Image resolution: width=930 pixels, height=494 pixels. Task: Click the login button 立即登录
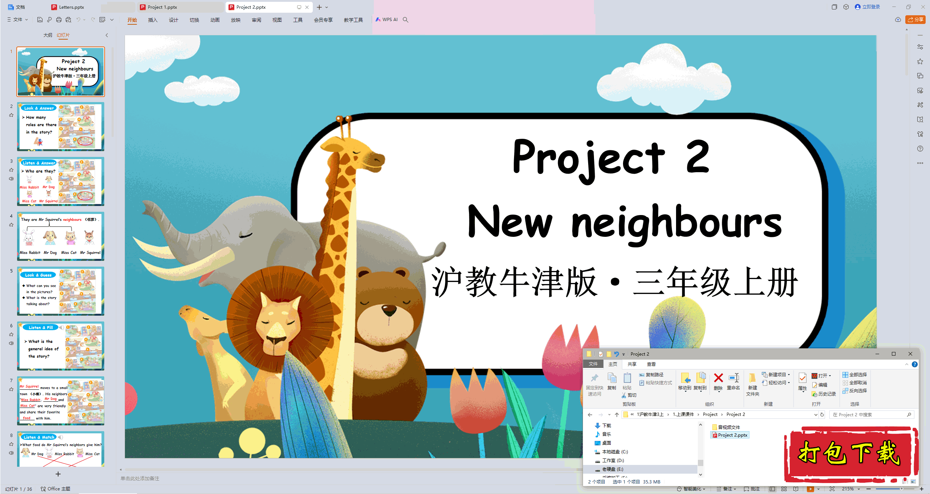pos(868,7)
